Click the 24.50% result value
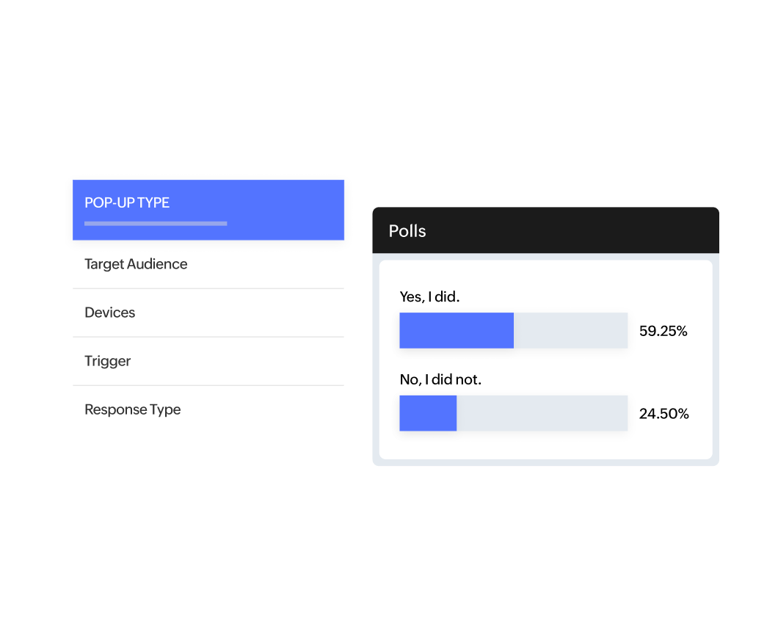 (664, 414)
